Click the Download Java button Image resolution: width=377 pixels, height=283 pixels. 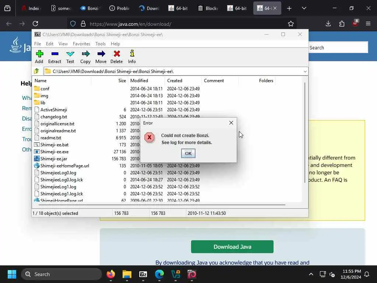(232, 247)
